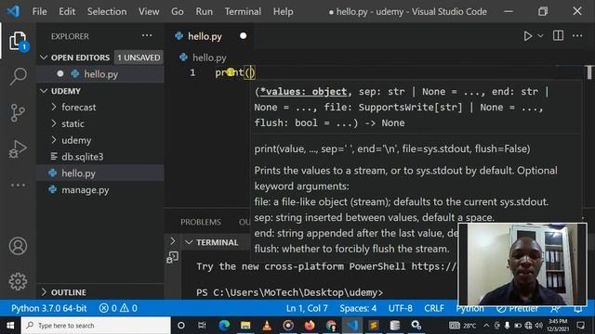The width and height of the screenshot is (595, 334).
Task: Click the Windows taskbar search box
Action: [x=96, y=326]
